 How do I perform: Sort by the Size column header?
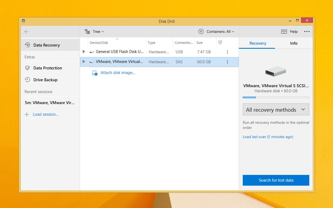pos(205,43)
